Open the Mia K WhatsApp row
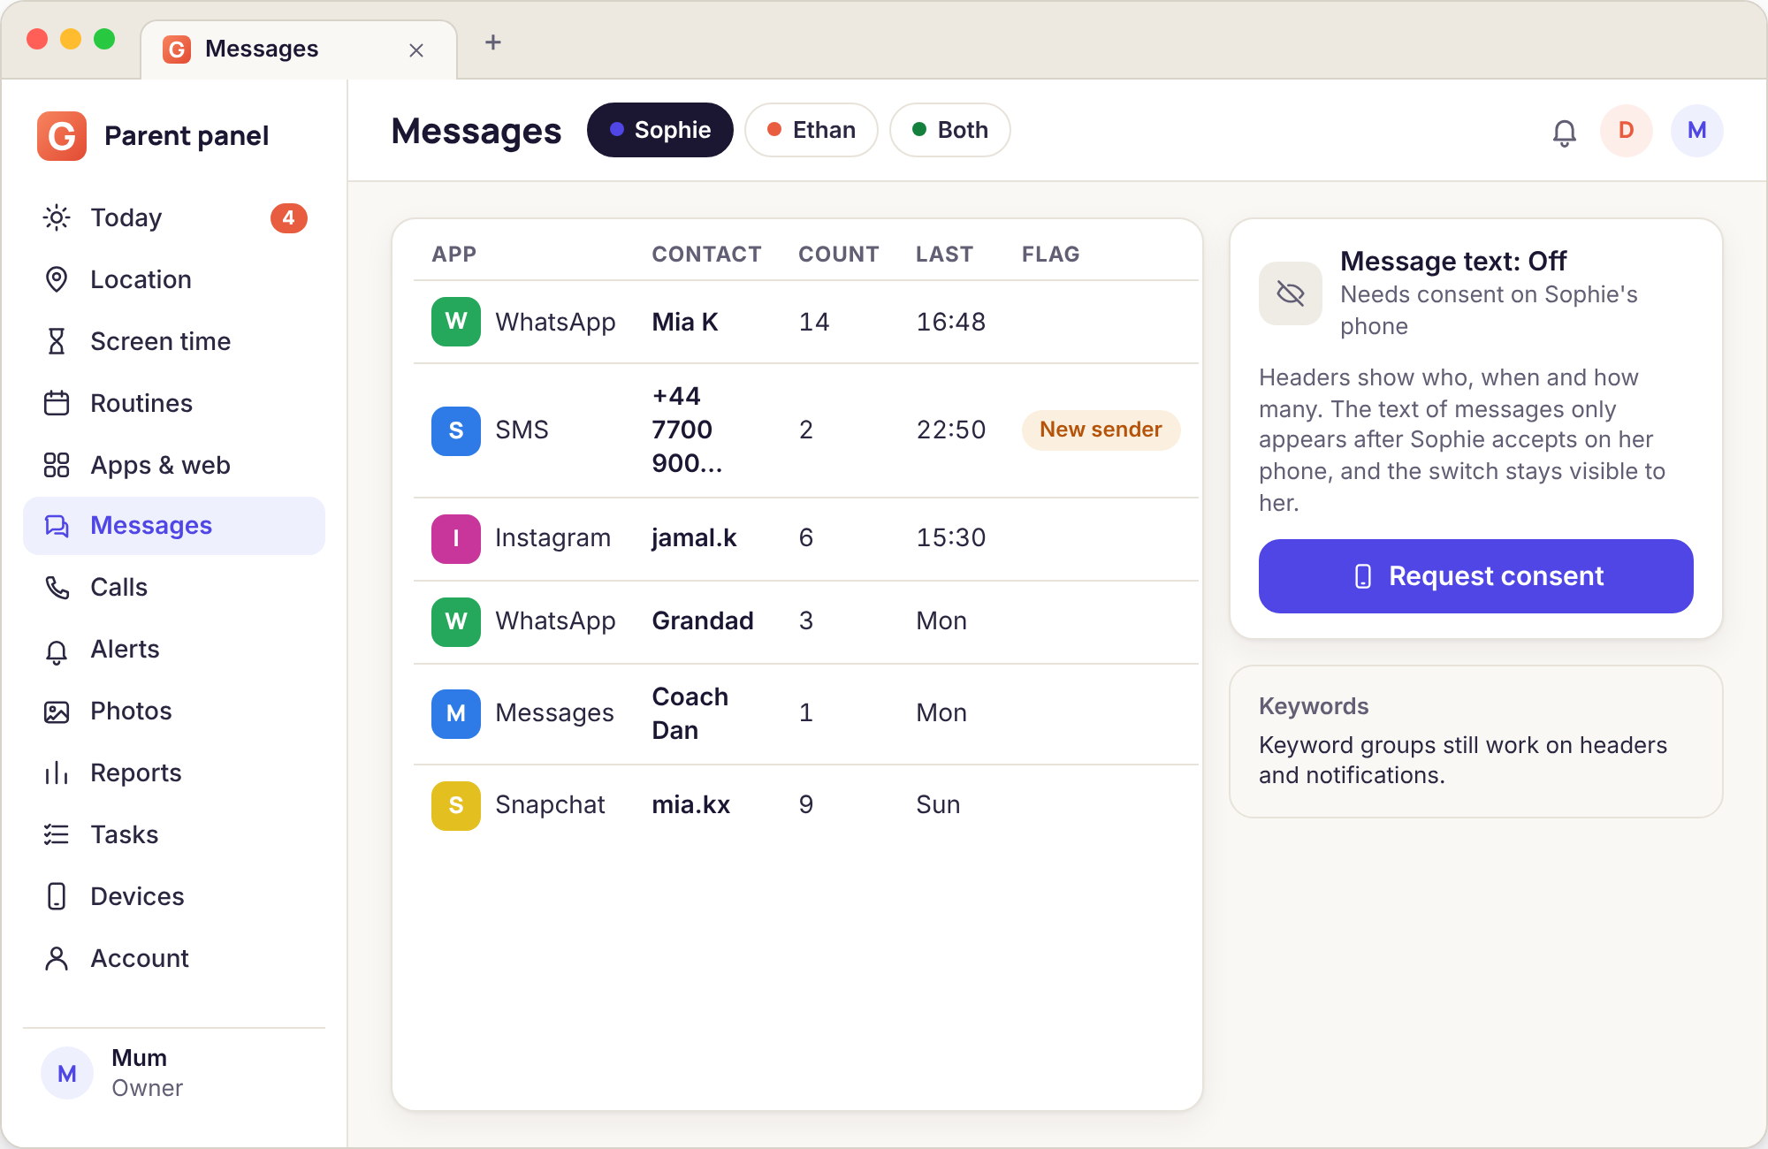 [x=806, y=322]
